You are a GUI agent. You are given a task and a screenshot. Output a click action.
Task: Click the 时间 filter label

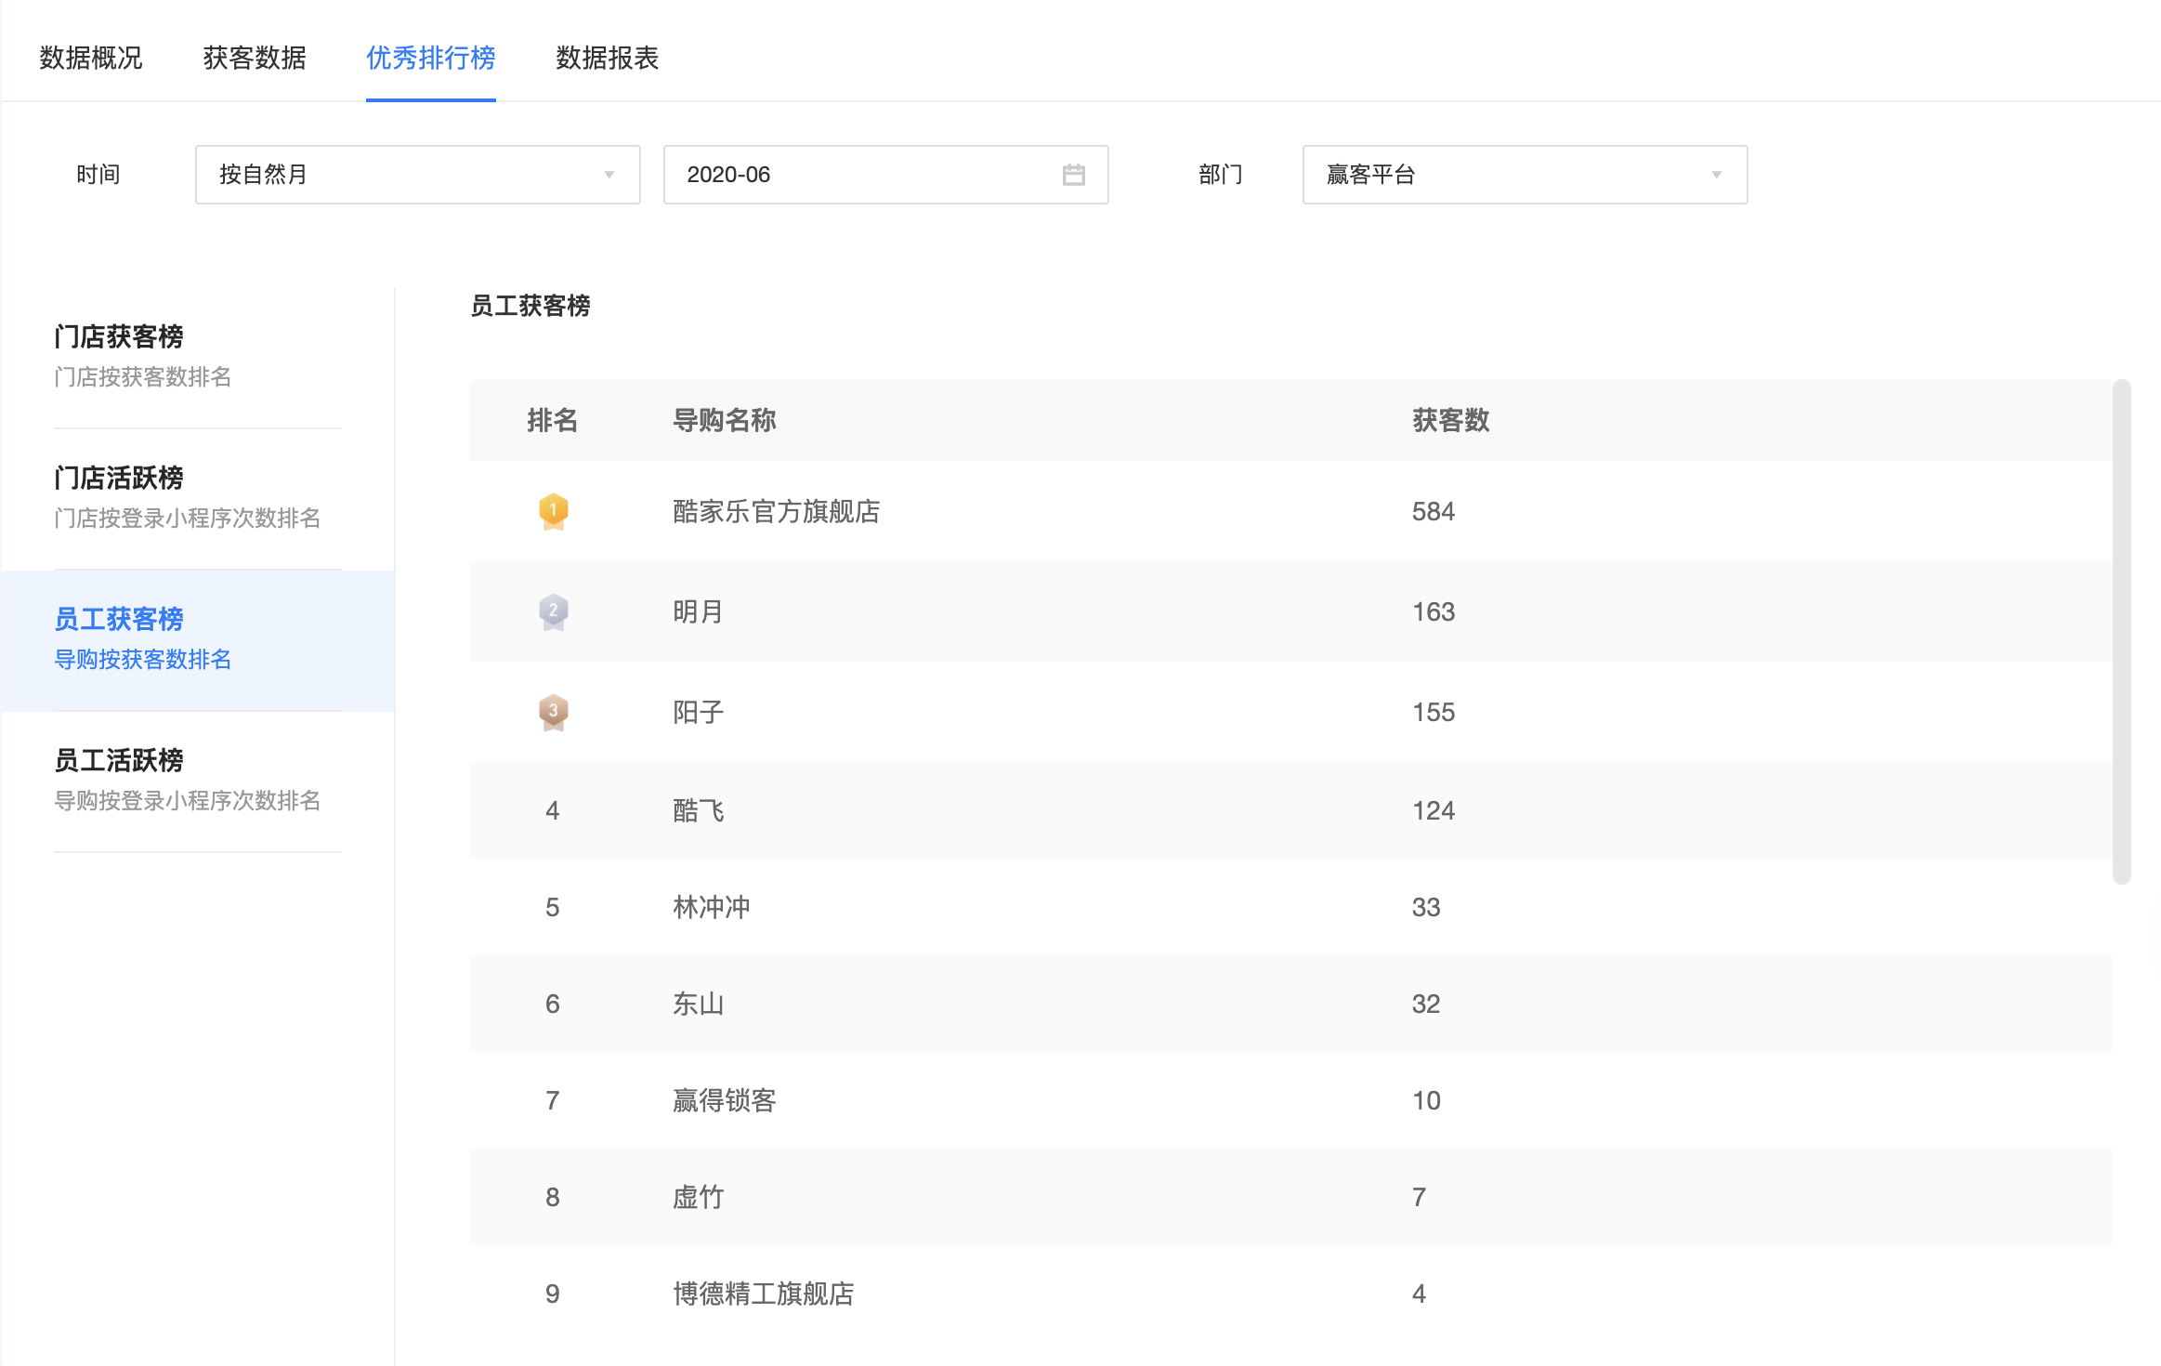98,175
